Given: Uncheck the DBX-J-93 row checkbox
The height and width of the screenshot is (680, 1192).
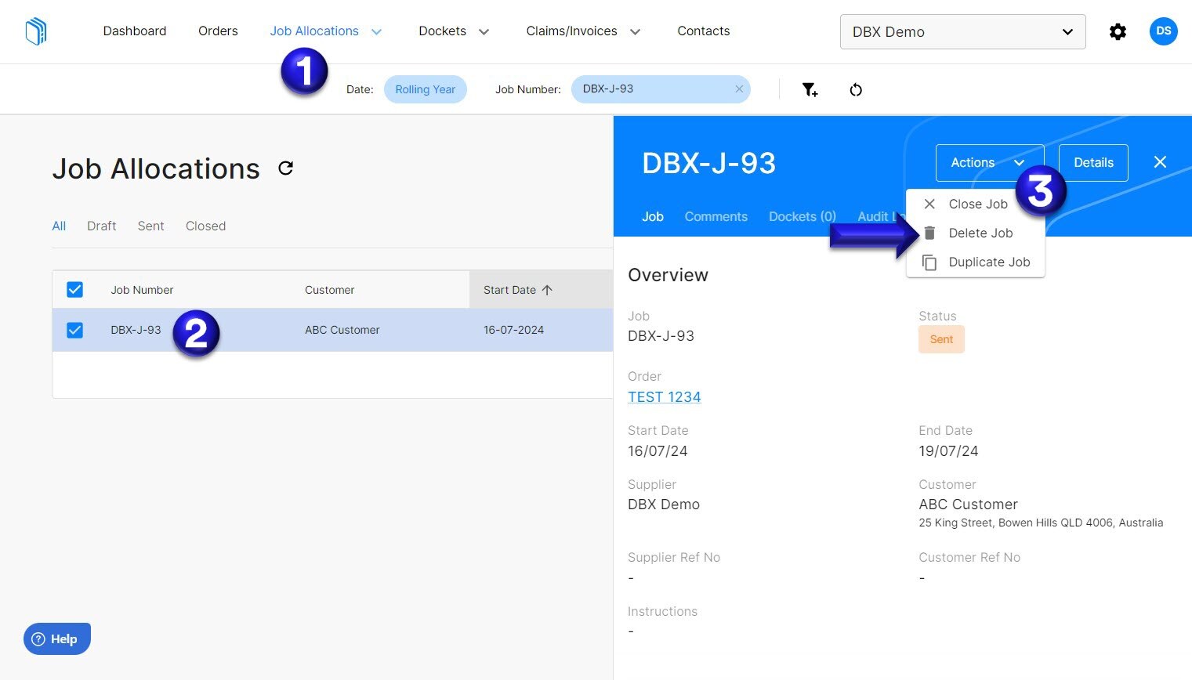Looking at the screenshot, I should [x=74, y=330].
